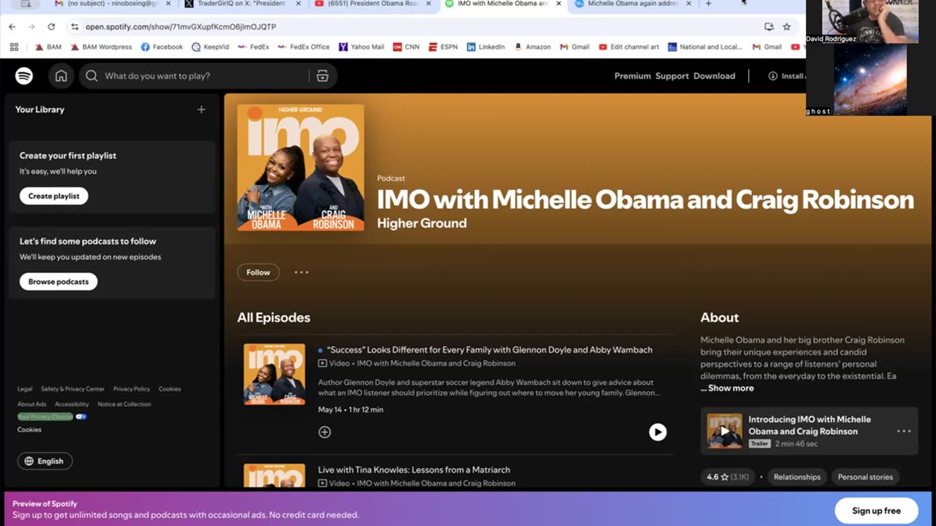Image resolution: width=936 pixels, height=526 pixels.
Task: Open the National and Local bookmark
Action: click(704, 47)
